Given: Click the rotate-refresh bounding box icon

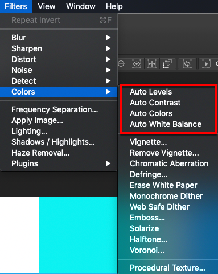Looking at the screenshot, I should (187, 64).
